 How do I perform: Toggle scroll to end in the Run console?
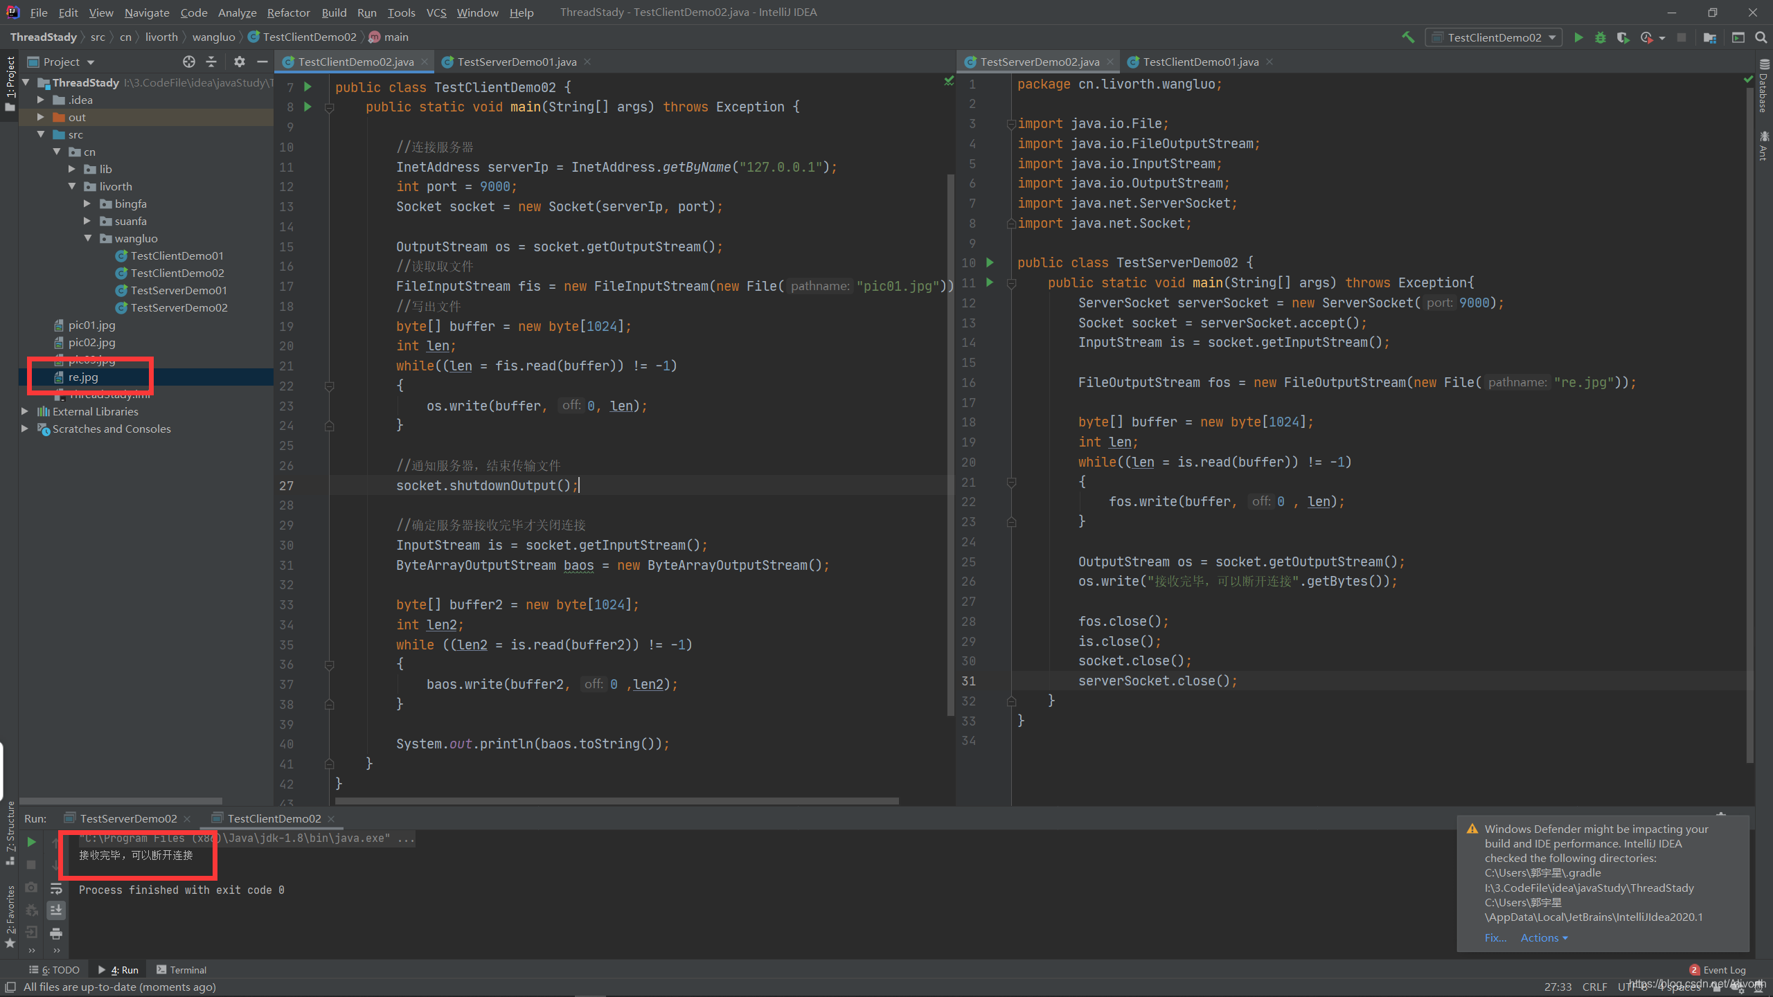click(x=56, y=910)
